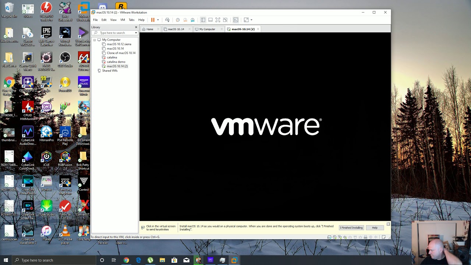The width and height of the screenshot is (471, 265).
Task: Open the stretch guest dropdown arrow
Action: click(x=251, y=20)
